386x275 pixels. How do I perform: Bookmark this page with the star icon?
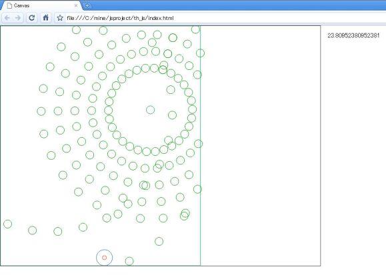click(60, 18)
